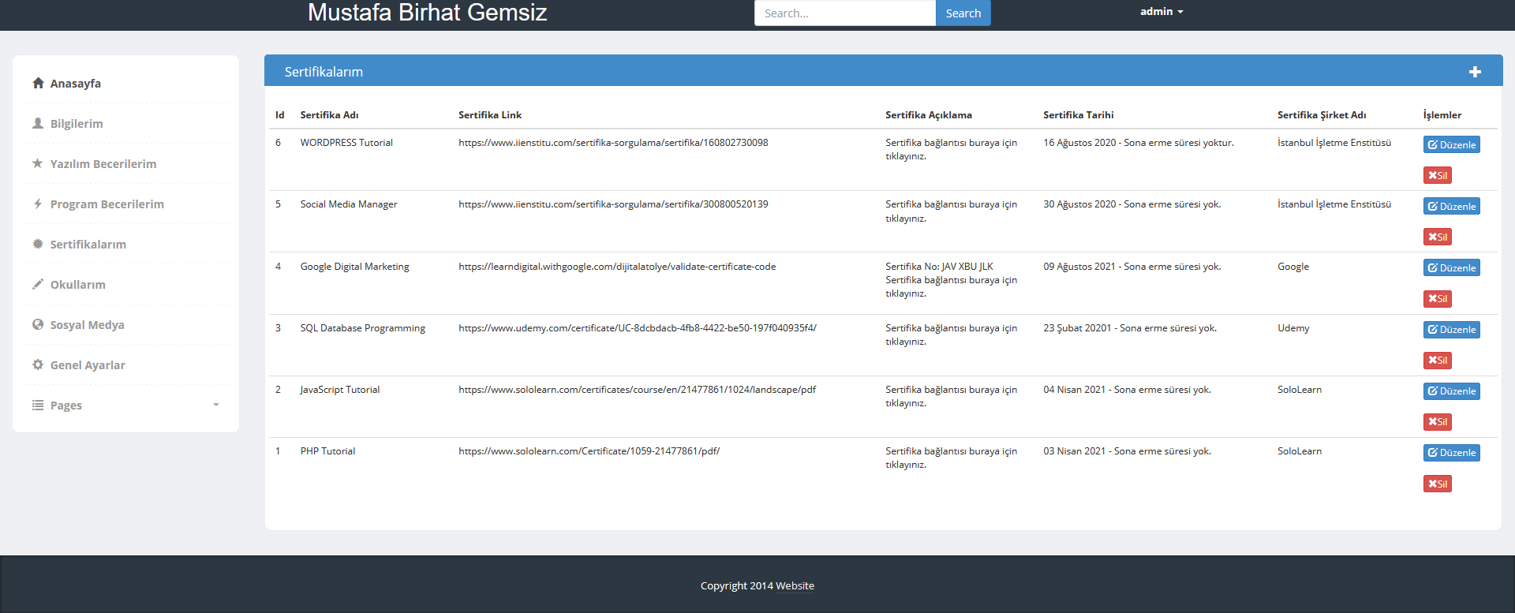Delete the Social Media Manager certificate
Image resolution: width=1515 pixels, height=613 pixels.
1437,237
